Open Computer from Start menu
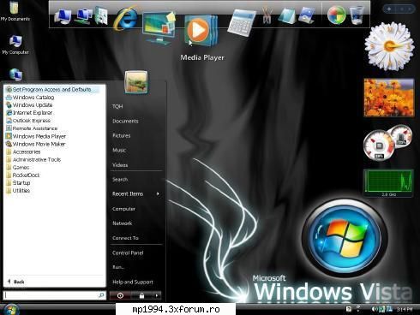Image resolution: width=420 pixels, height=315 pixels. [123, 209]
